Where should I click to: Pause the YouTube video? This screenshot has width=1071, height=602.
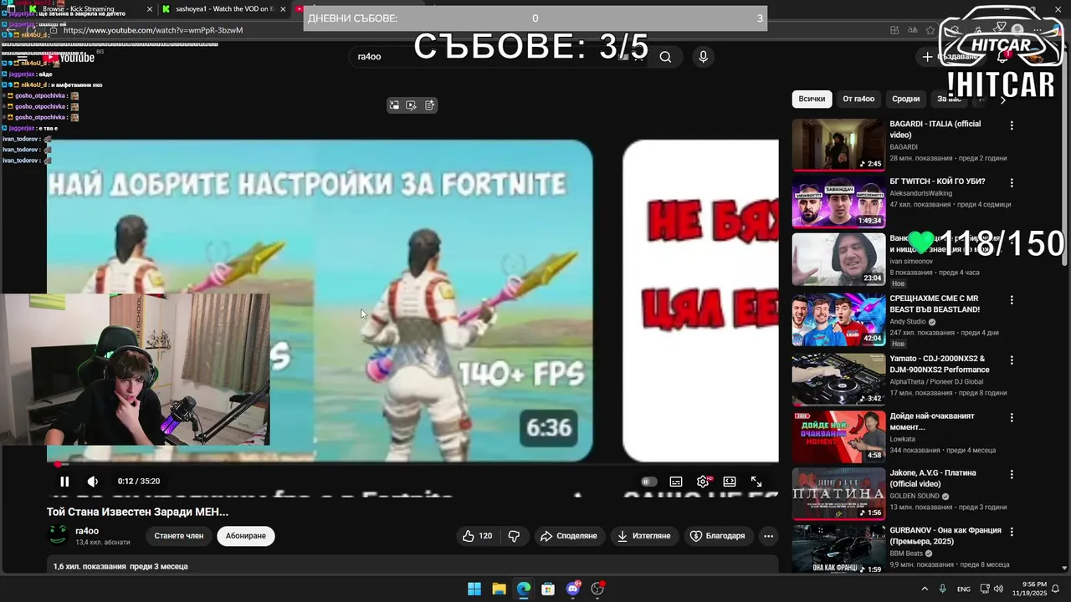64,482
